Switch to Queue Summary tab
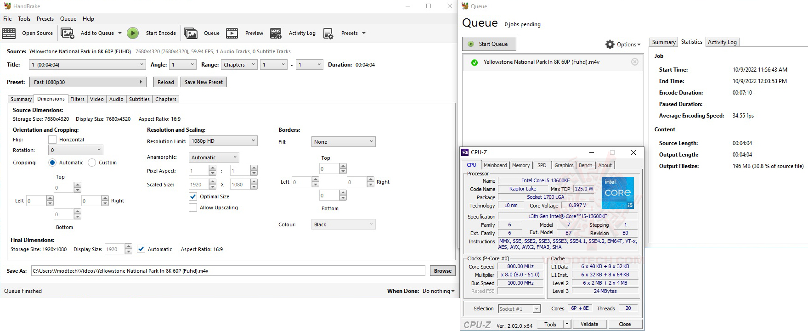 click(664, 42)
